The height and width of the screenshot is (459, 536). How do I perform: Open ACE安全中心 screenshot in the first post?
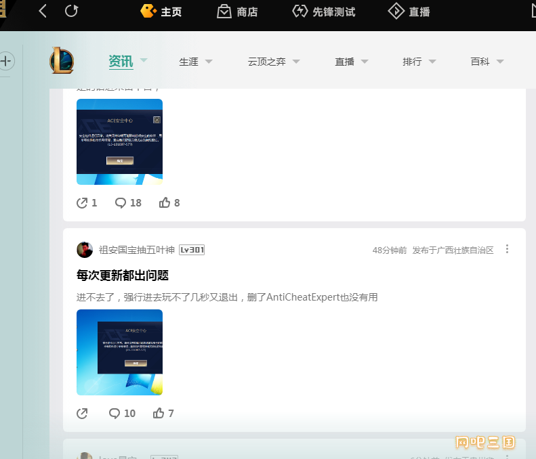tap(120, 141)
